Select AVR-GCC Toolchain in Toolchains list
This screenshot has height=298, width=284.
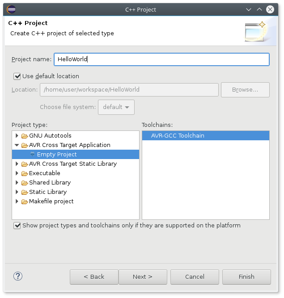[x=206, y=135]
